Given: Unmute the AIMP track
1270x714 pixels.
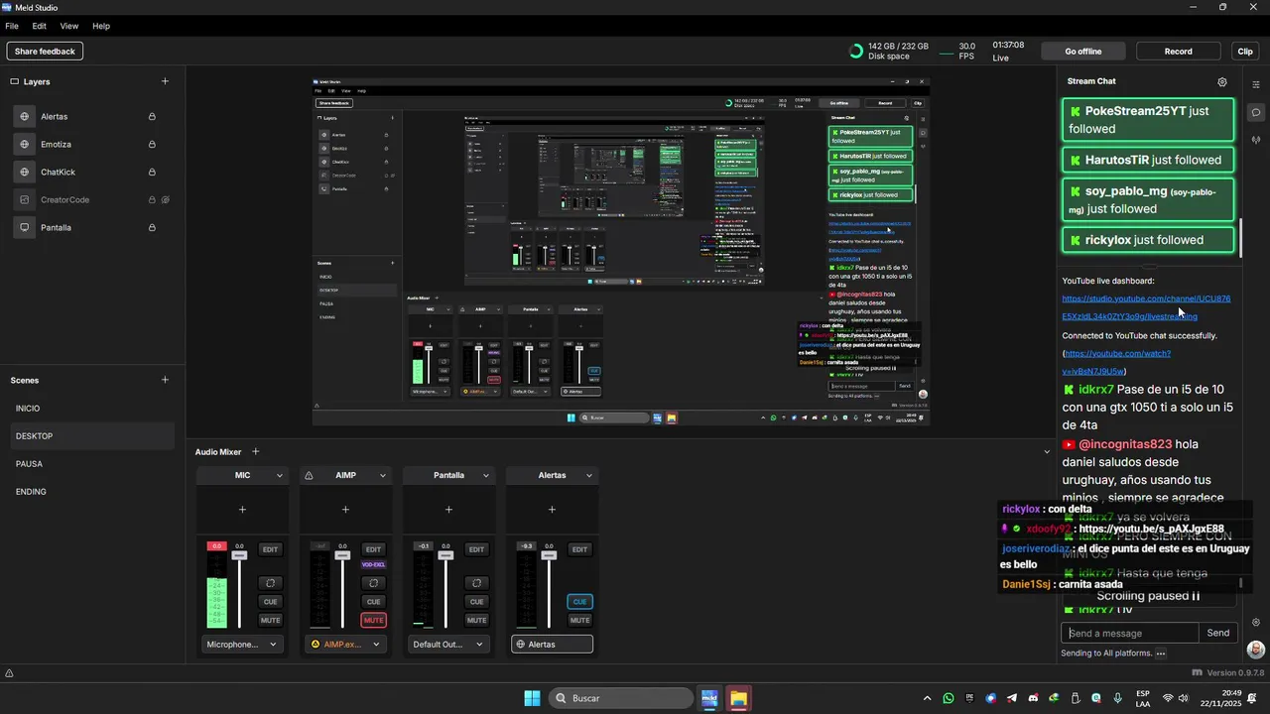Looking at the screenshot, I should pos(373,620).
